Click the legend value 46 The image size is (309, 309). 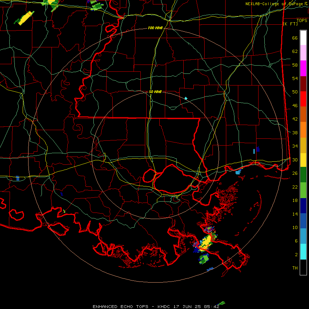295,106
